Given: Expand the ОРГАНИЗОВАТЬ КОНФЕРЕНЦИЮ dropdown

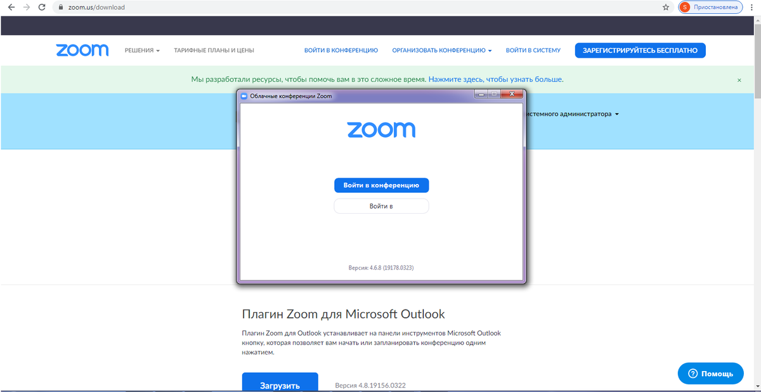Looking at the screenshot, I should coord(442,51).
